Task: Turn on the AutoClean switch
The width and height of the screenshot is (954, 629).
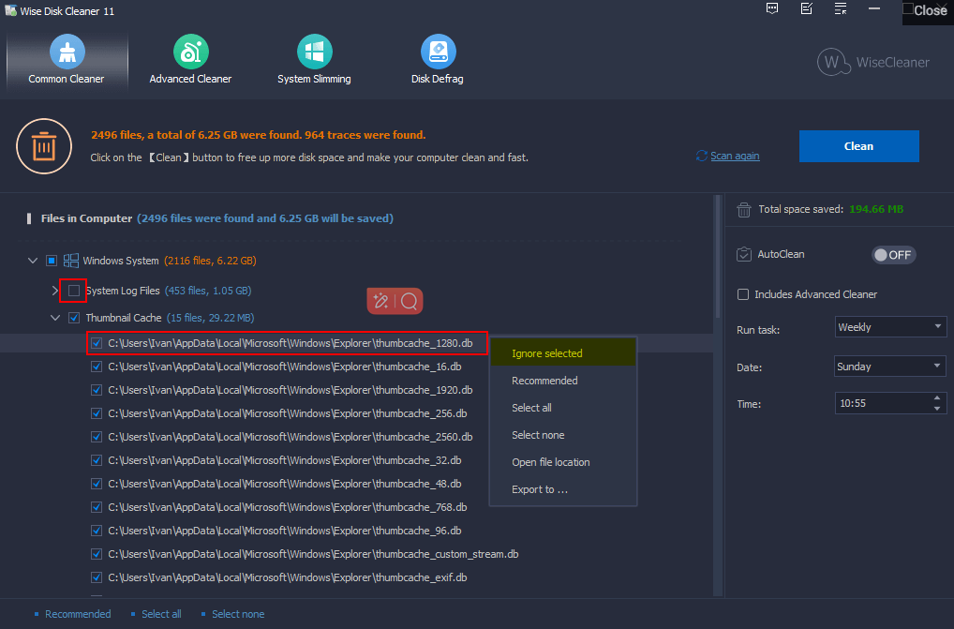Action: (x=893, y=255)
